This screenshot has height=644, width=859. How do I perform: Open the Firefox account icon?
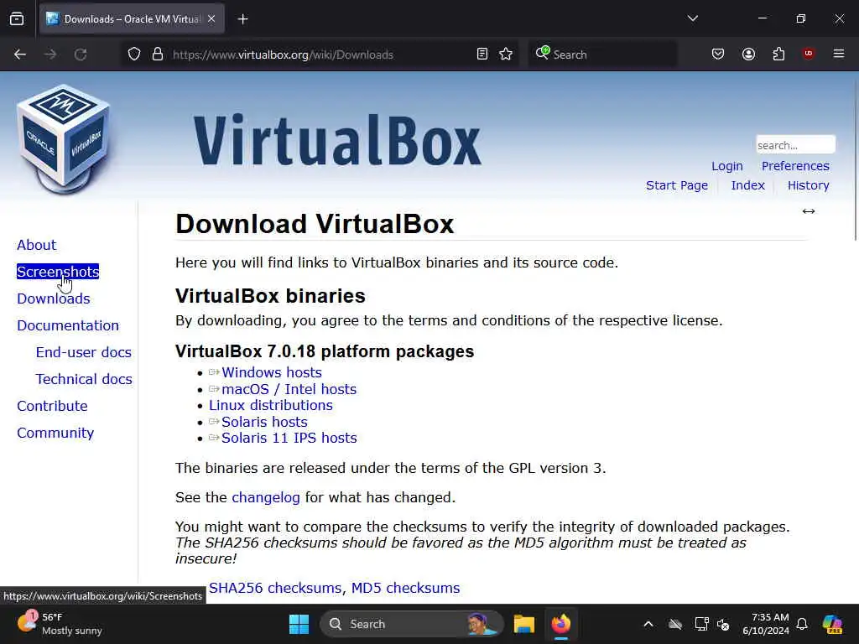[x=748, y=55]
